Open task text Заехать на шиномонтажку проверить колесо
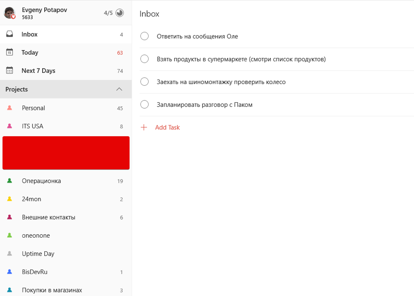 (x=221, y=82)
